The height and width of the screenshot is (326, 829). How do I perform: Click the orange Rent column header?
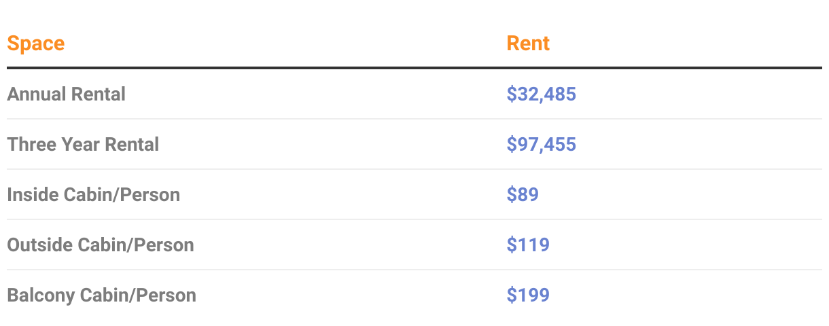(528, 43)
